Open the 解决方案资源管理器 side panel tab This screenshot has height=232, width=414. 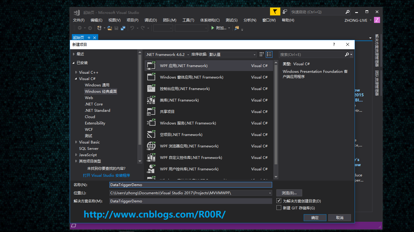(x=377, y=50)
